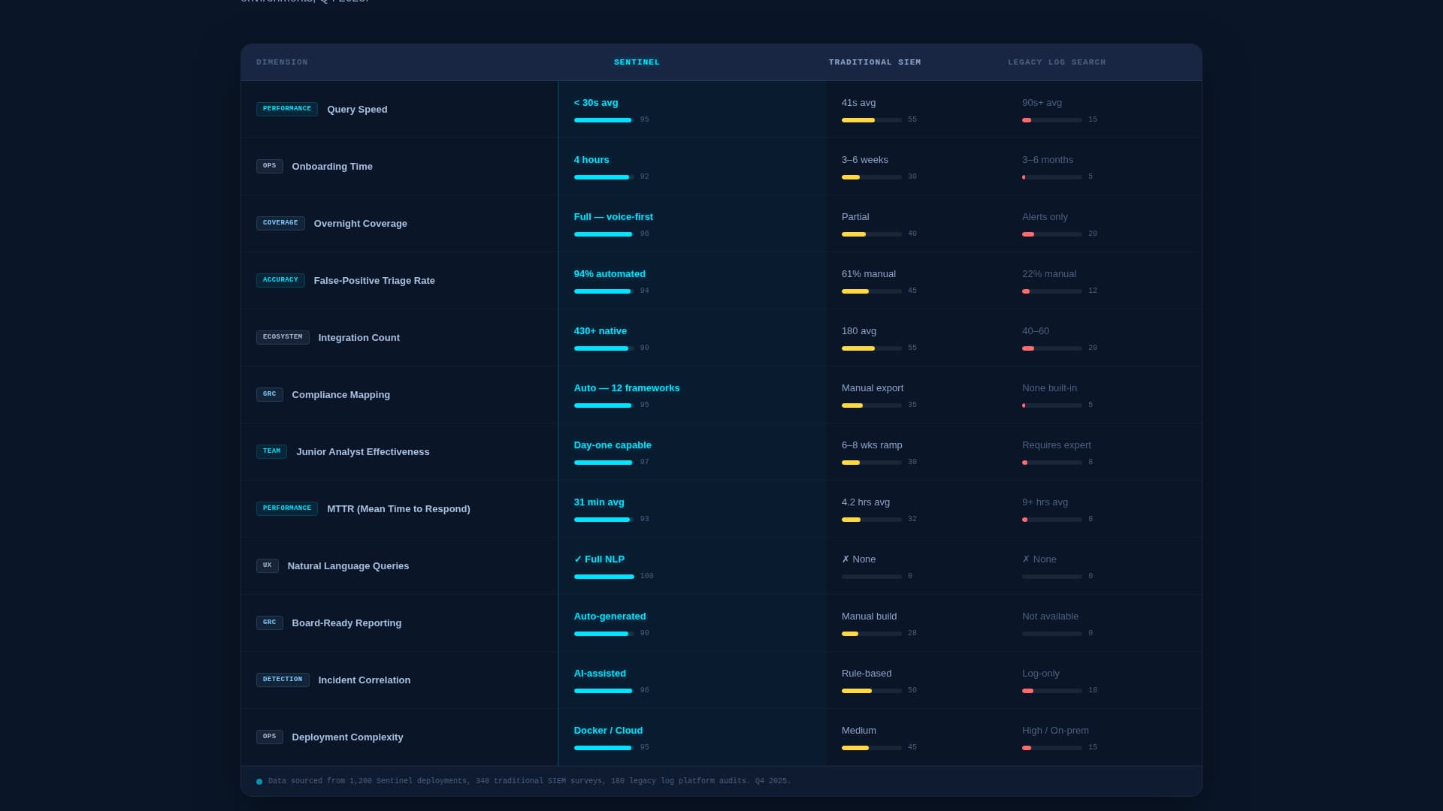Select Board-Ready Reporting label
Screen dimensions: 1443x811
pos(346,623)
